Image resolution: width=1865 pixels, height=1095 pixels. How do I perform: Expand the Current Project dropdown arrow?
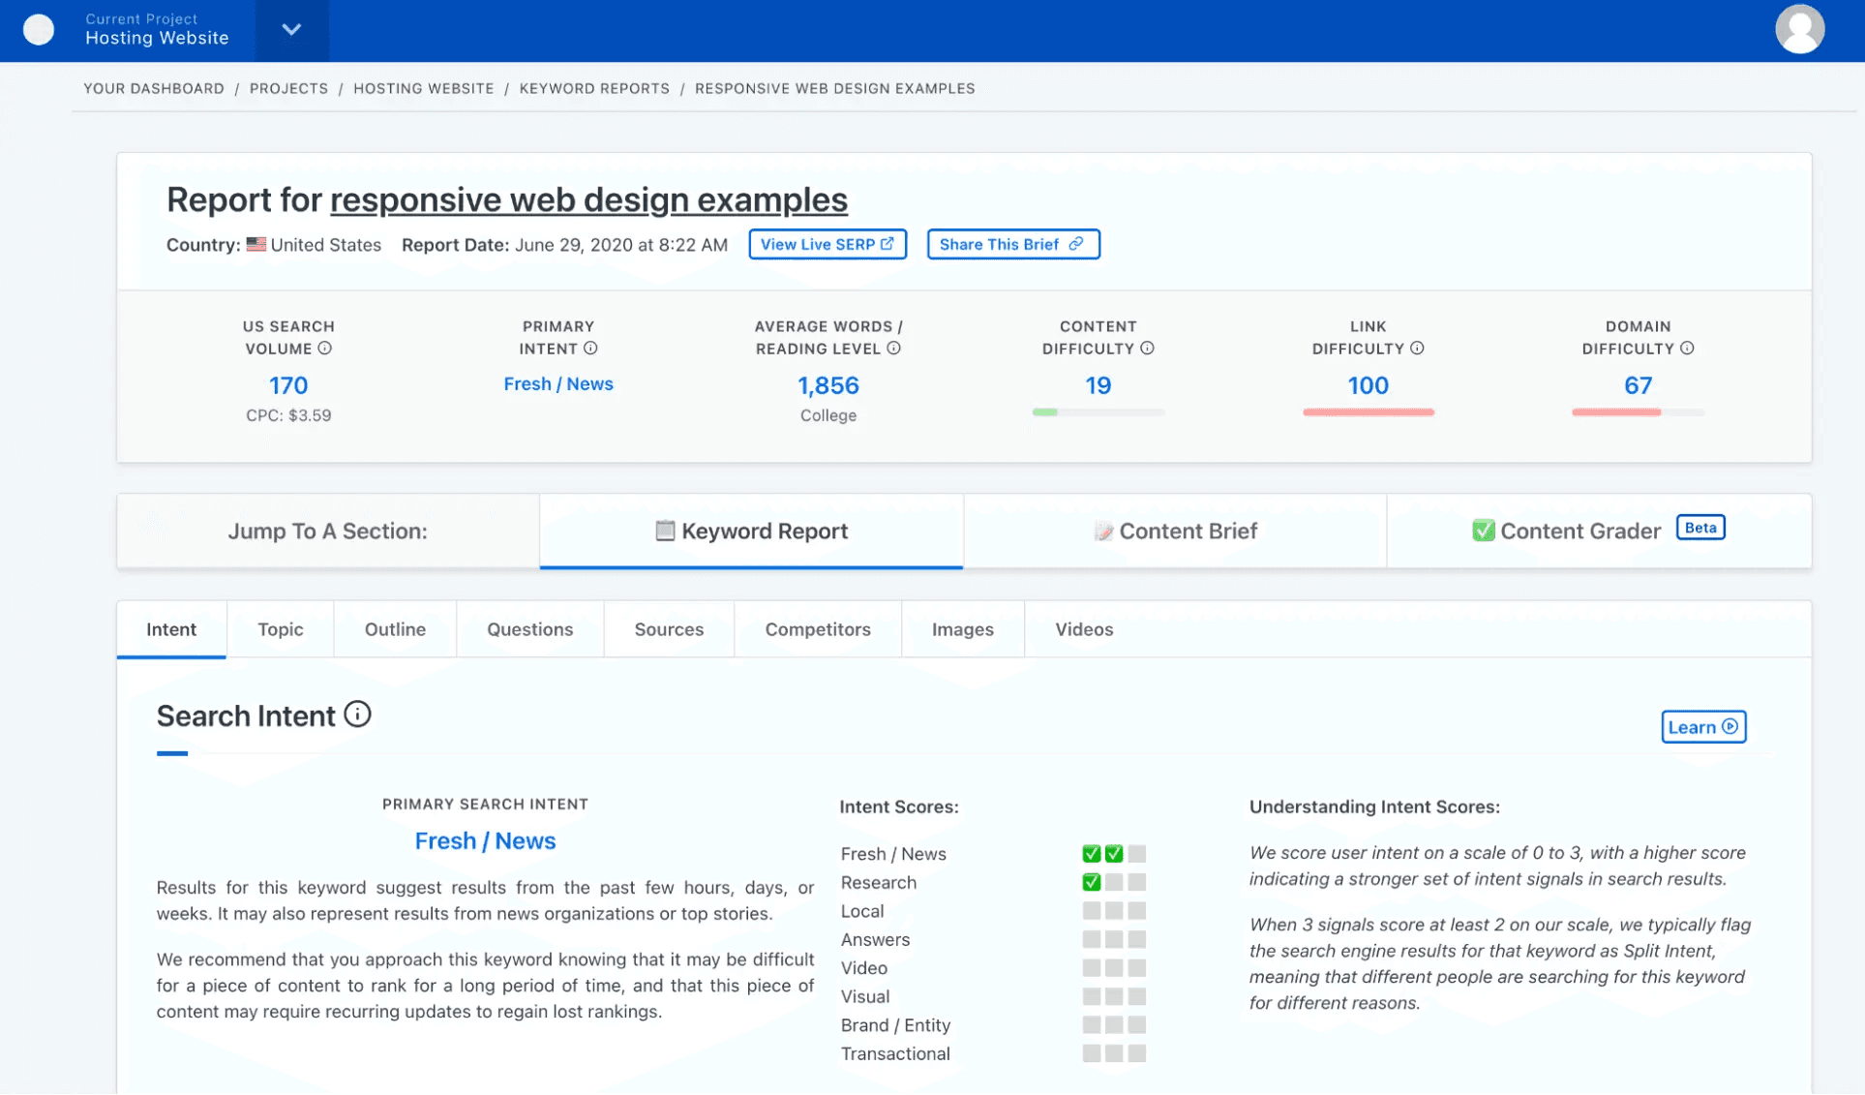click(291, 30)
